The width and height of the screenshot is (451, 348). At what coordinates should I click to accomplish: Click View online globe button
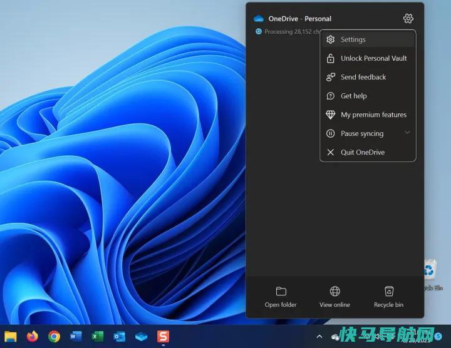tap(334, 297)
